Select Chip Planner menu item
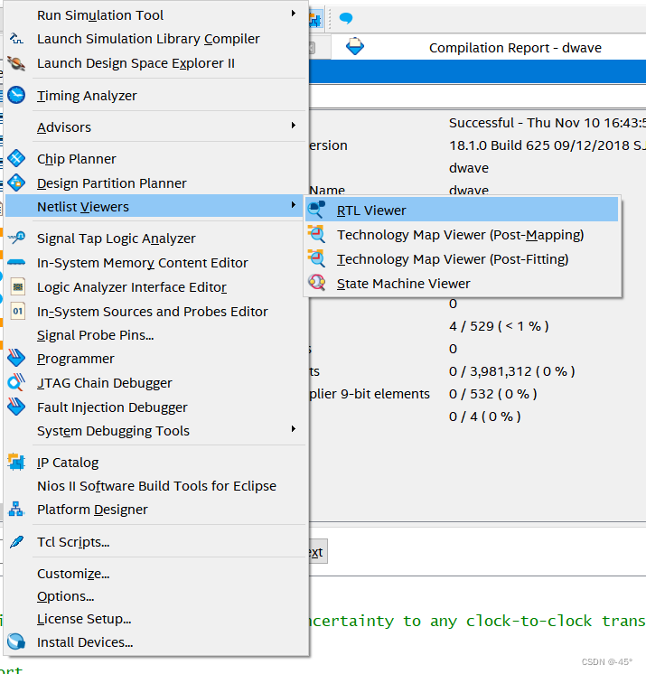The height and width of the screenshot is (674, 646). coord(154,159)
